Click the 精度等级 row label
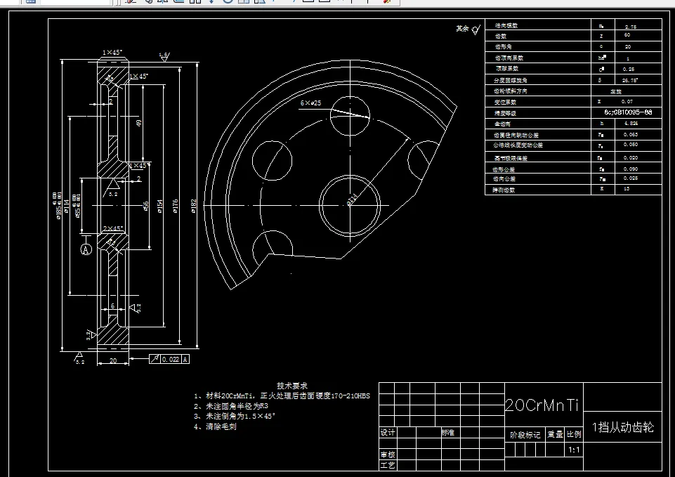Image resolution: width=675 pixels, height=477 pixels. (505, 113)
